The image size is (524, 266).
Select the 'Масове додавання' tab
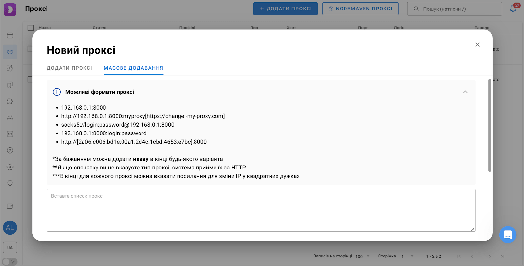pos(133,68)
